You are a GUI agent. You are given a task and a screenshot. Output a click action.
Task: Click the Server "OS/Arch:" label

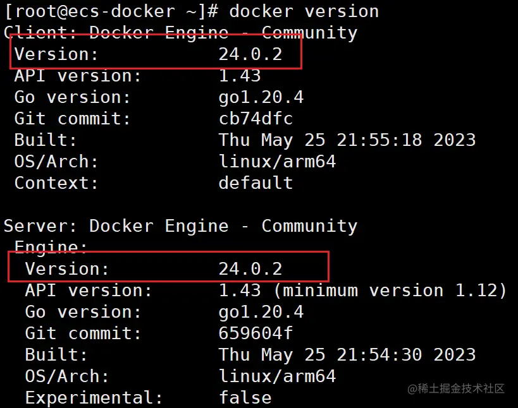pyautogui.click(x=67, y=376)
